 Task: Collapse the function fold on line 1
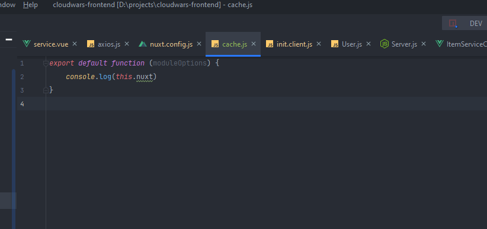tap(46, 63)
